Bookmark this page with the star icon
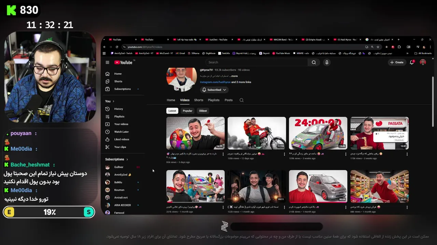437x245 pixels. (378, 47)
